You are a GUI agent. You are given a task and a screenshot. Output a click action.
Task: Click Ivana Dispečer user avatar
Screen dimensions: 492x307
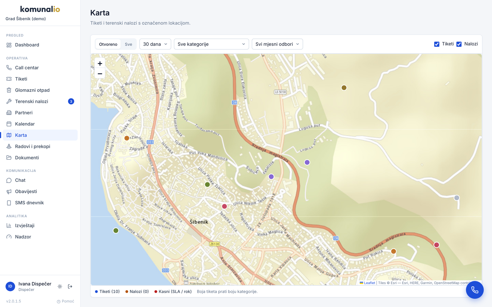pos(10,286)
